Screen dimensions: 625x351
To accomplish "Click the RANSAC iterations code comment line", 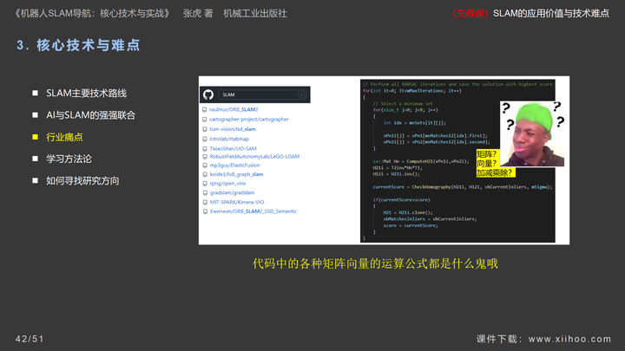I will 457,84.
